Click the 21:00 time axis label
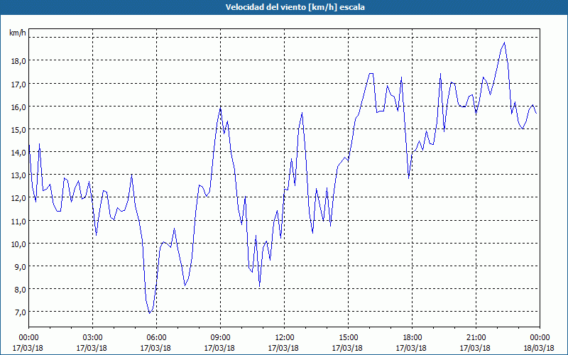 click(x=476, y=338)
